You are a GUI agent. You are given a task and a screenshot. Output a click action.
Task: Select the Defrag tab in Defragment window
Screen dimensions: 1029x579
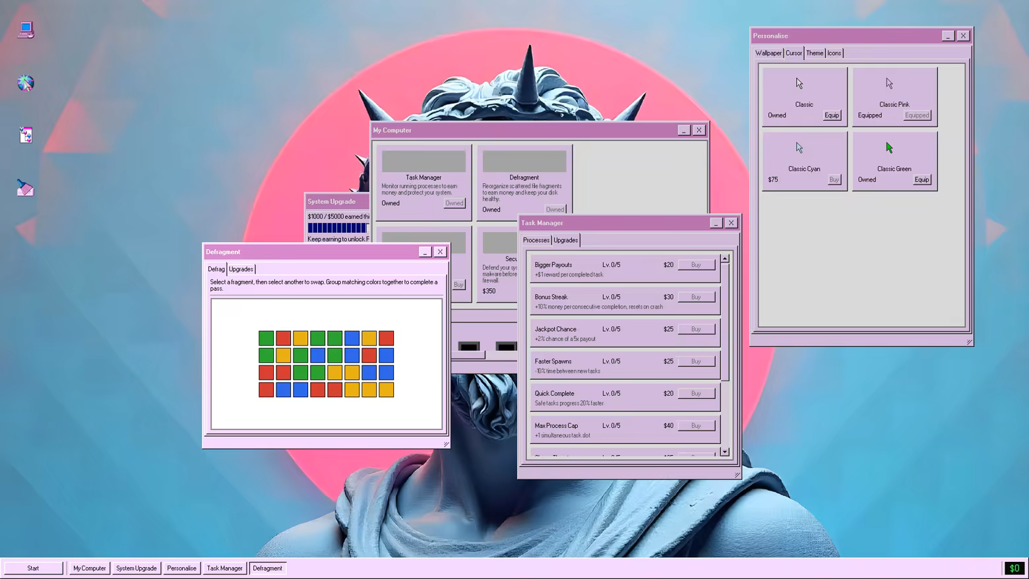click(x=216, y=269)
